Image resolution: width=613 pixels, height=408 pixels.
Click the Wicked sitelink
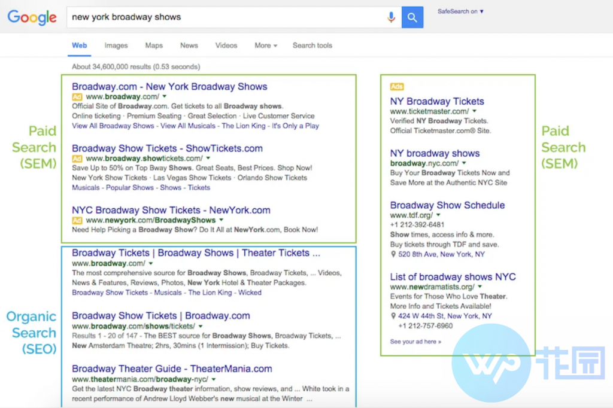click(x=250, y=293)
